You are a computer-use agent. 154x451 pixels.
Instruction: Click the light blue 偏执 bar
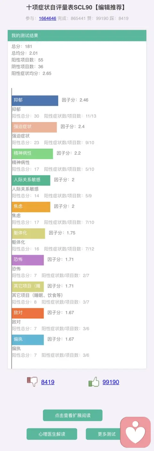click(x=28, y=340)
